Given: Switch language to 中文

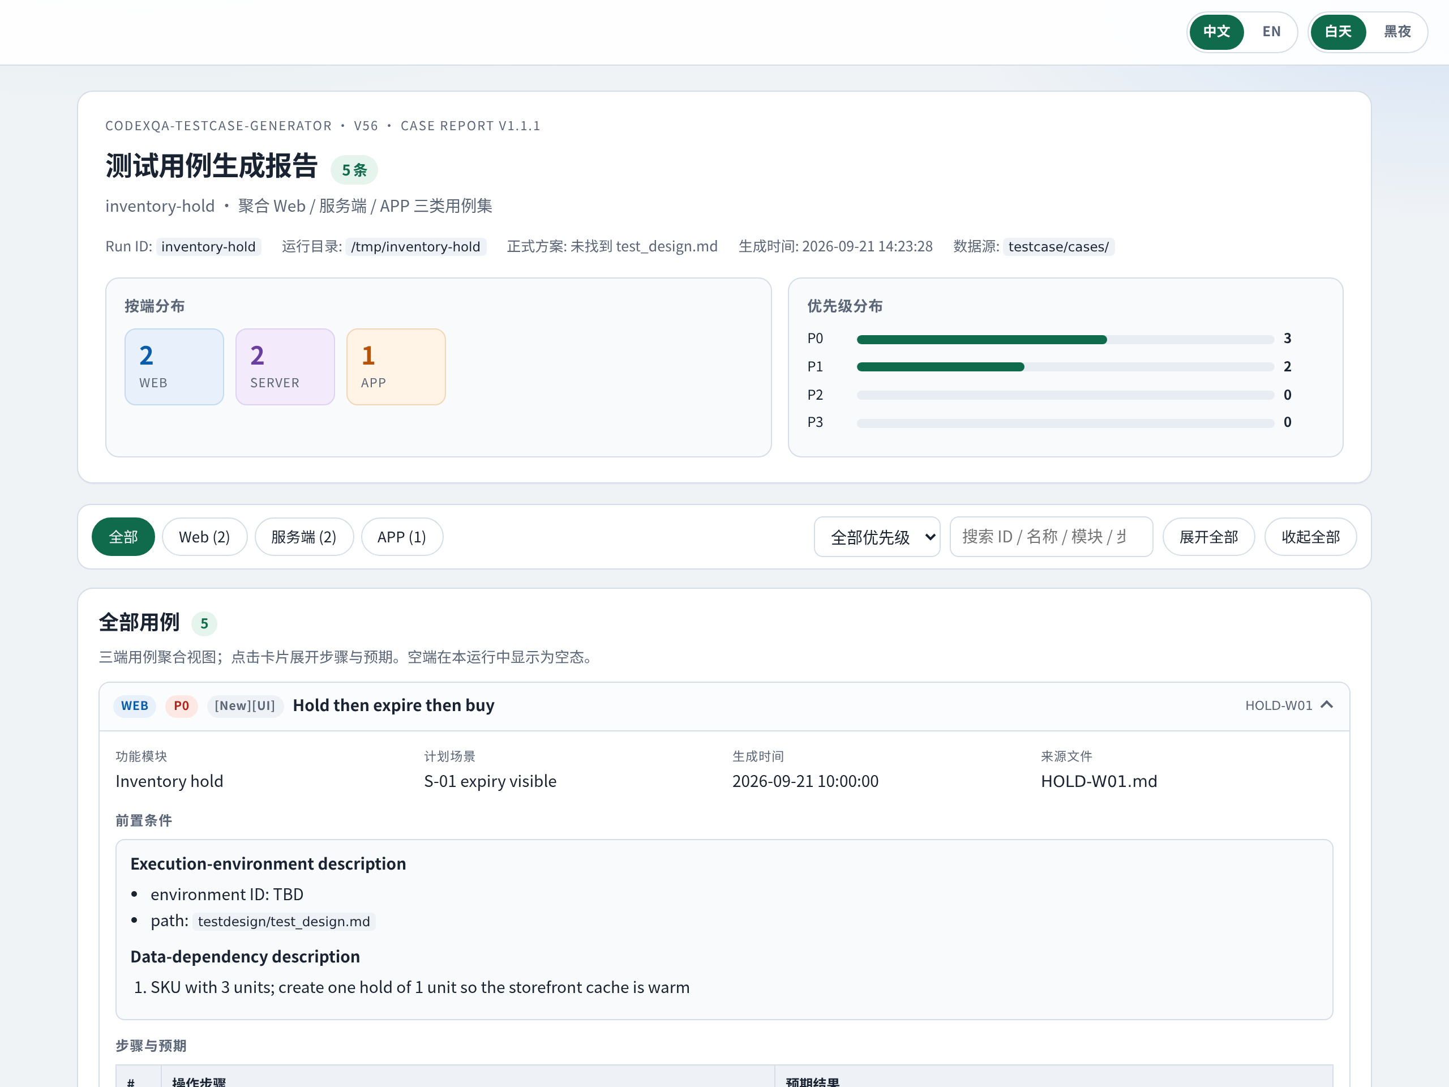Looking at the screenshot, I should tap(1216, 32).
